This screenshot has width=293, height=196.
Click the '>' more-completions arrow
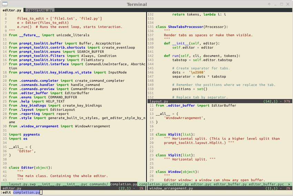(x=289, y=184)
